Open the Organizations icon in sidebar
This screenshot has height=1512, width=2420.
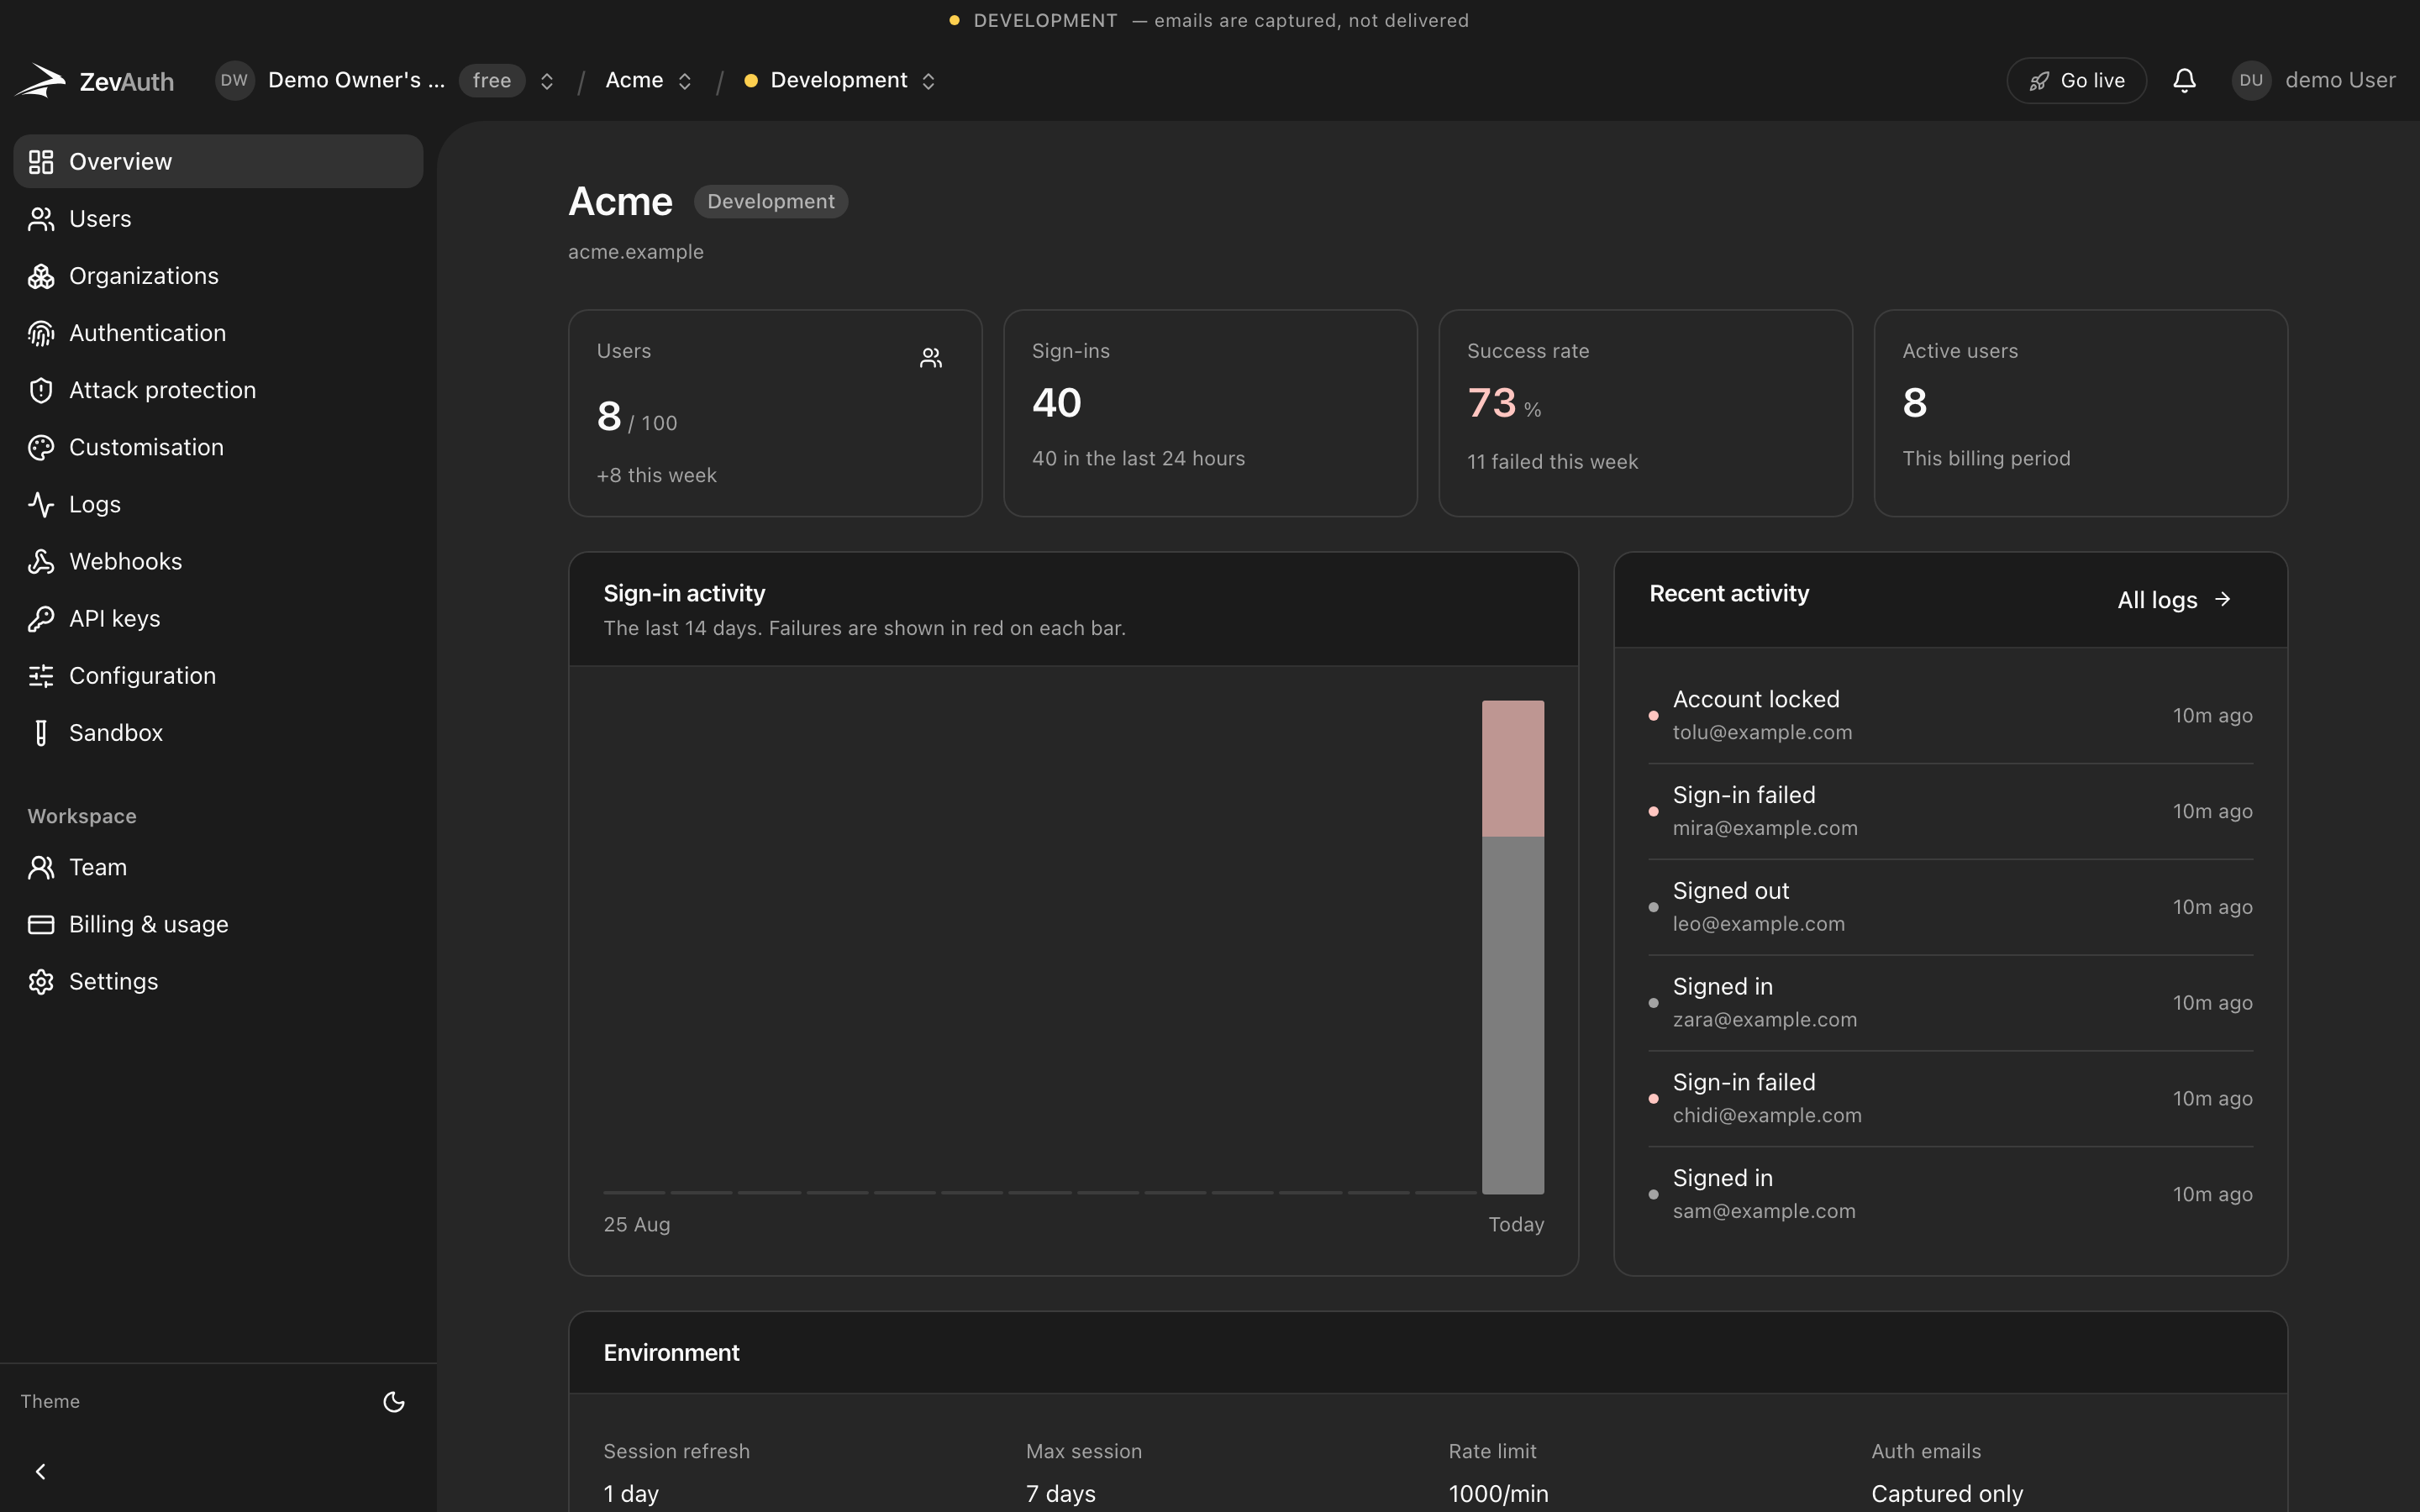[41, 275]
